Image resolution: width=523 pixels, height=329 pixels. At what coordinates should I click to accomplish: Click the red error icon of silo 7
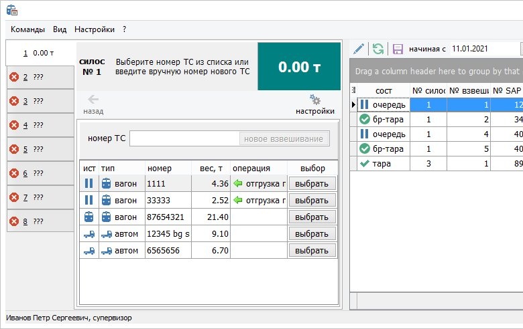(x=14, y=197)
